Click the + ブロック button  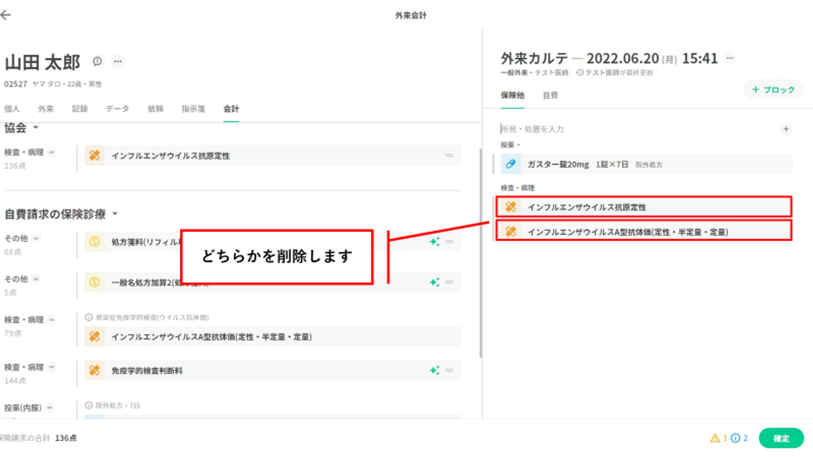click(x=773, y=89)
